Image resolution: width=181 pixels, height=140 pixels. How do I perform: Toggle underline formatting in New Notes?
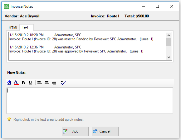(30, 83)
